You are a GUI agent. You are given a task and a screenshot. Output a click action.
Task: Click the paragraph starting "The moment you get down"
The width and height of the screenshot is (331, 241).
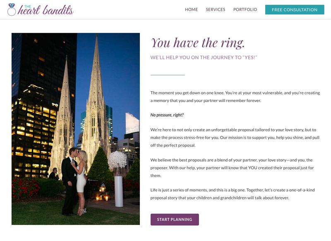point(235,97)
